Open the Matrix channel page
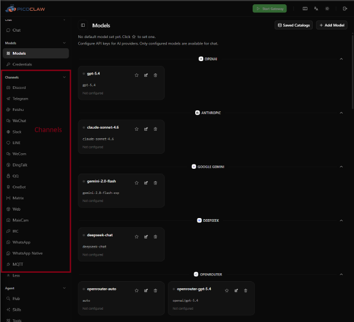The width and height of the screenshot is (354, 322). pyautogui.click(x=36, y=198)
